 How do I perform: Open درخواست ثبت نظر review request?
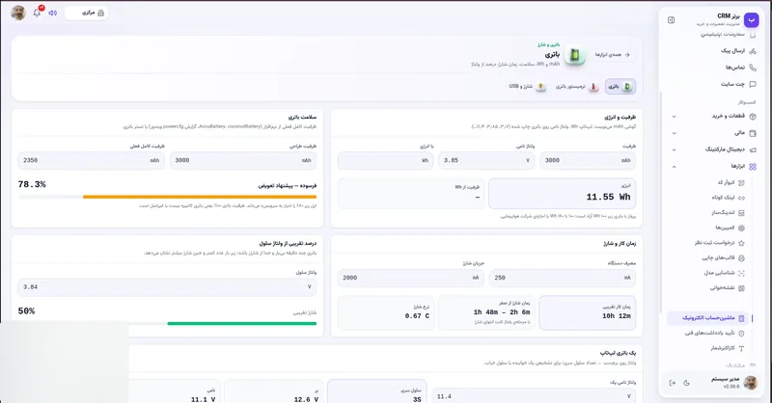(x=719, y=243)
